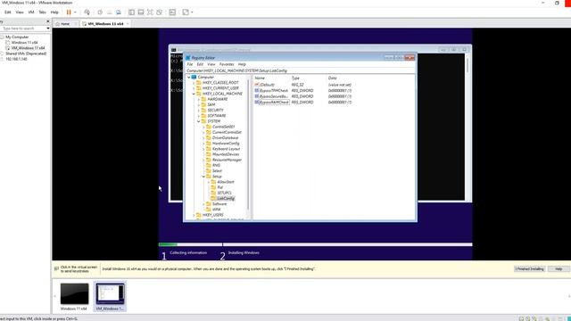The height and width of the screenshot is (321, 571).
Task: Select Windows 11 x64 in library
Action: pos(24,43)
